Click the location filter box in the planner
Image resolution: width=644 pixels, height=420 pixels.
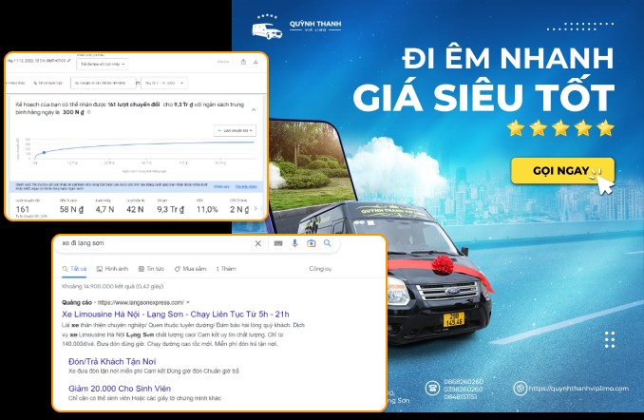click(x=103, y=83)
